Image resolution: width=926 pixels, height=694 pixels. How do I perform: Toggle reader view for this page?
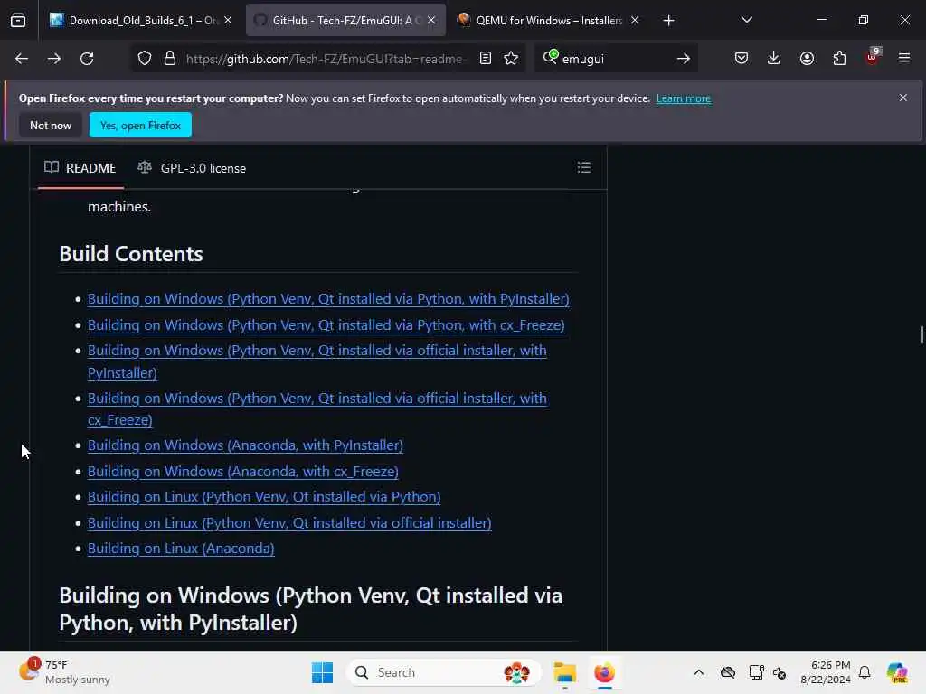[x=486, y=59]
